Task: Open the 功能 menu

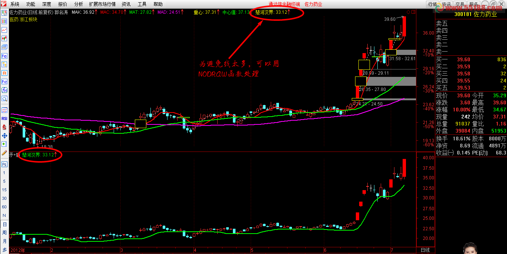Action: pos(30,4)
